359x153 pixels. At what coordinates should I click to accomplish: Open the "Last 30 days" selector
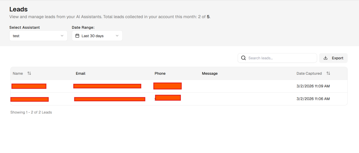(x=97, y=36)
